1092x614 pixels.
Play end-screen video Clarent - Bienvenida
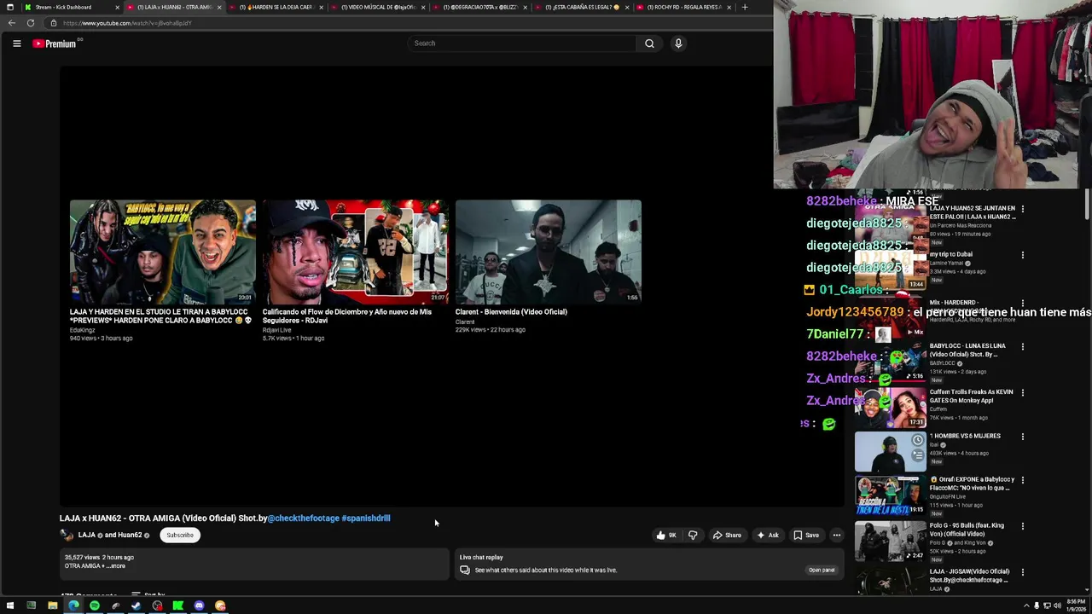tap(549, 252)
